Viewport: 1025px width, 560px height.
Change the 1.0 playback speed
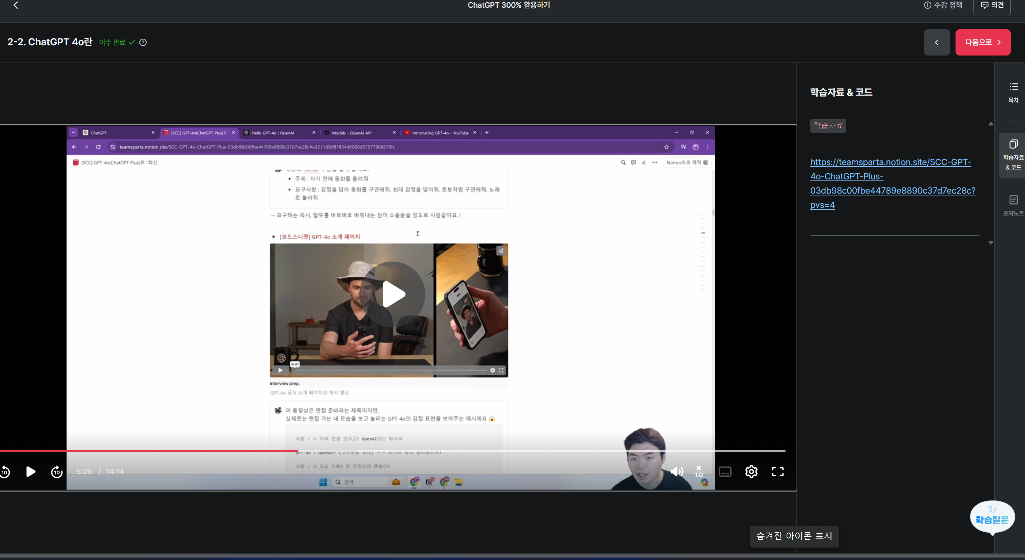point(699,471)
